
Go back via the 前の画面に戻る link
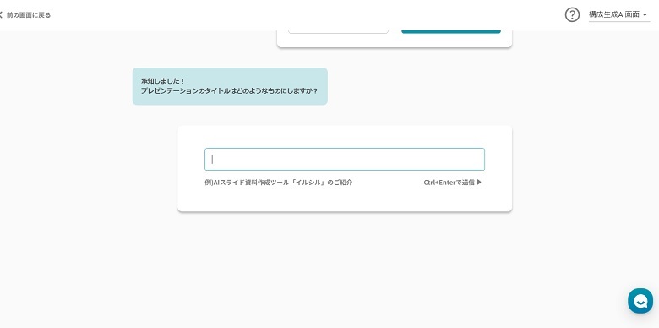click(x=29, y=15)
